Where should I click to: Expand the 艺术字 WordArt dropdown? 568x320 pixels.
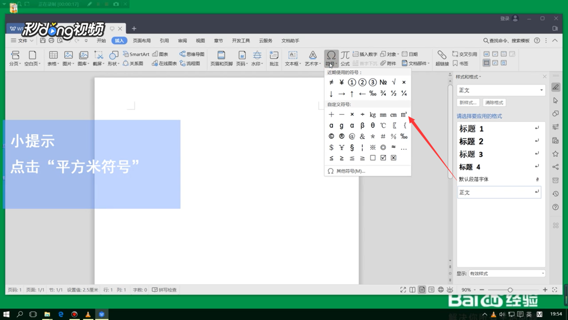click(313, 64)
